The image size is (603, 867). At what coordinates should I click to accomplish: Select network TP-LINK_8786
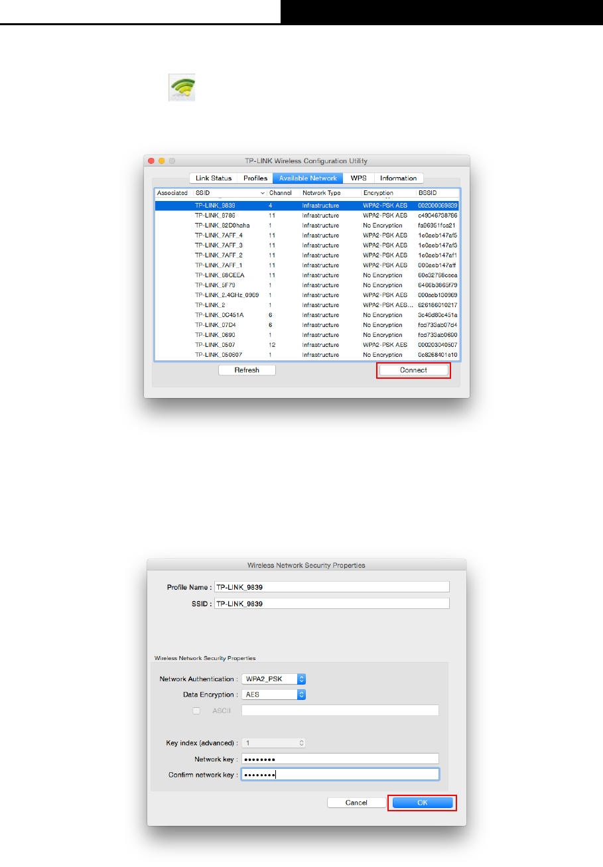point(307,216)
